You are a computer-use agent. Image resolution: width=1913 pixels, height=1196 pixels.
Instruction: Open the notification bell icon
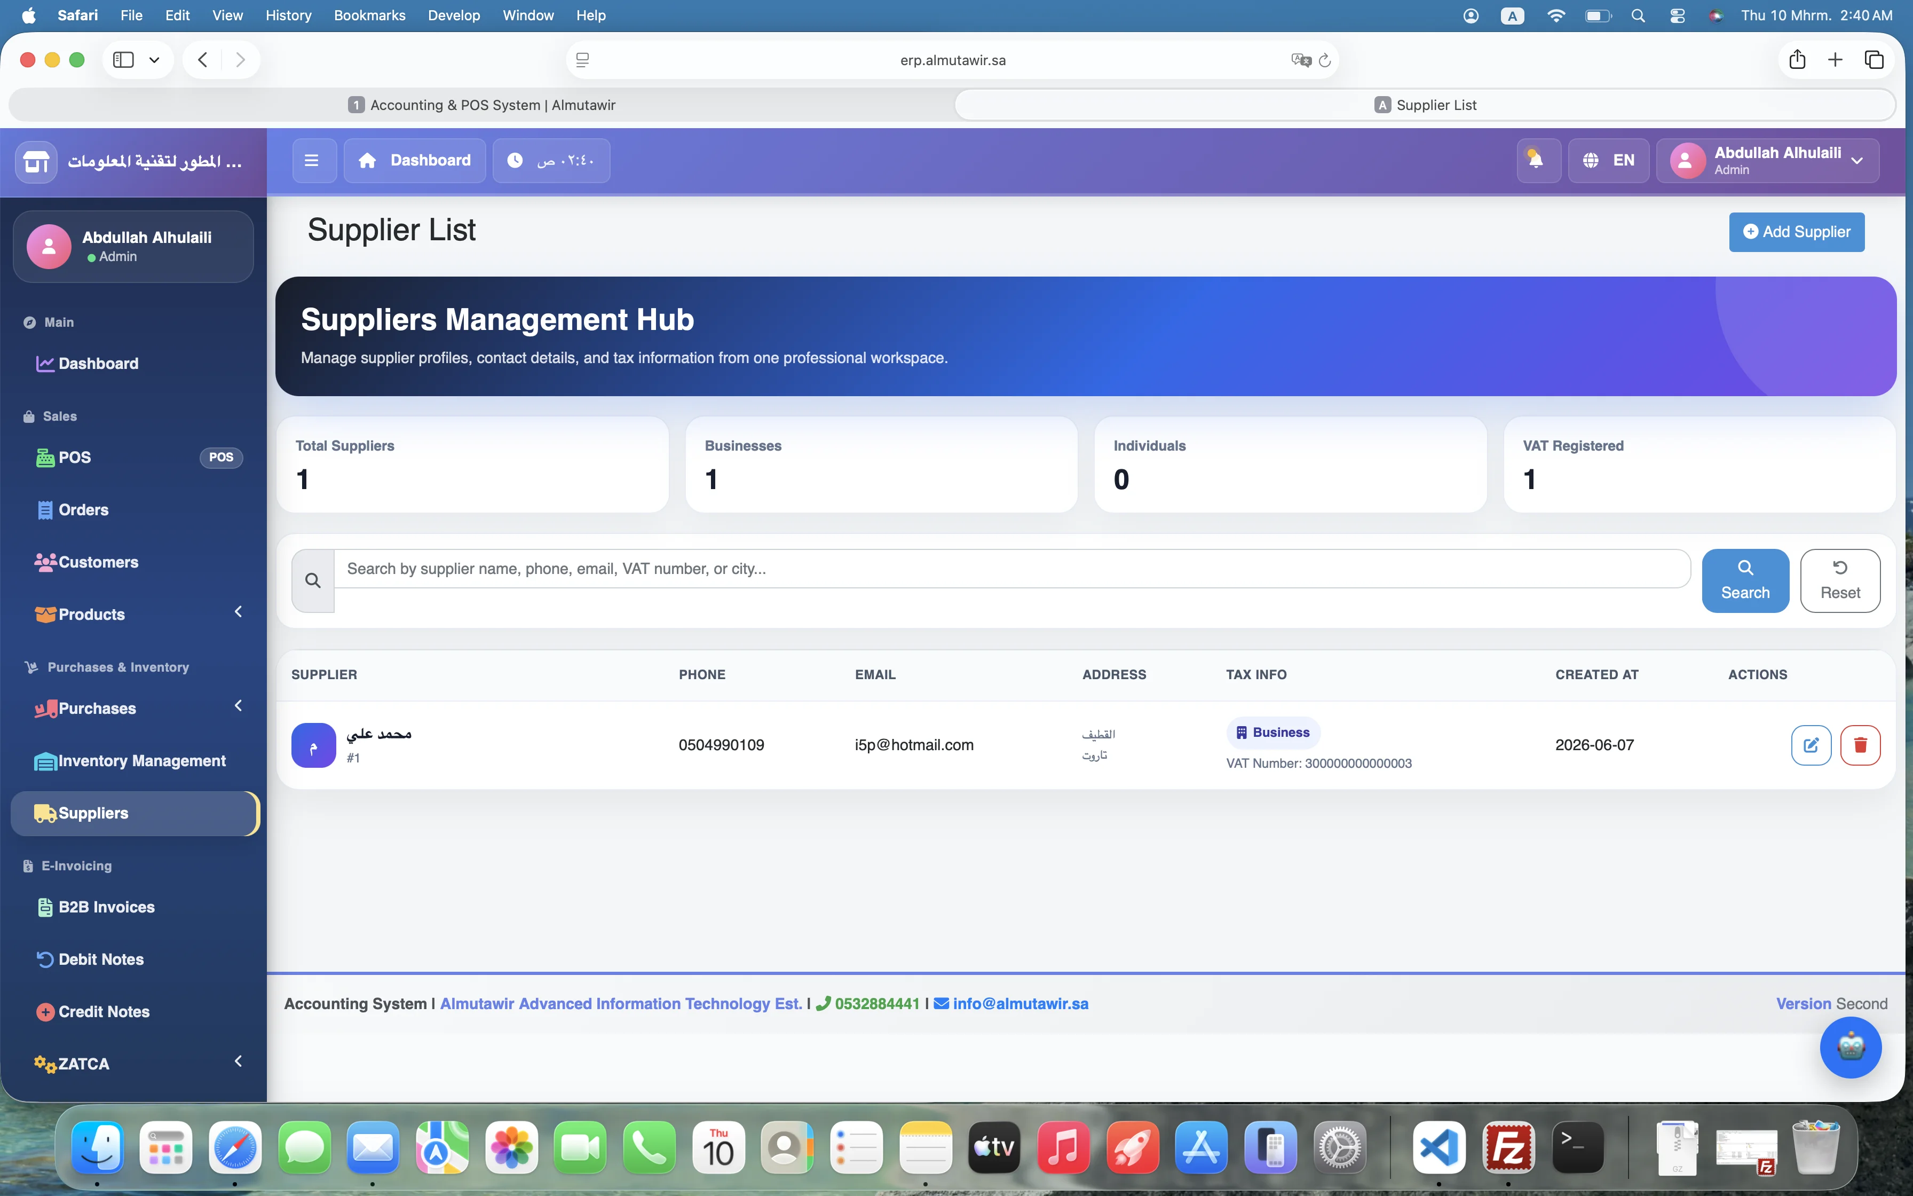(1538, 161)
